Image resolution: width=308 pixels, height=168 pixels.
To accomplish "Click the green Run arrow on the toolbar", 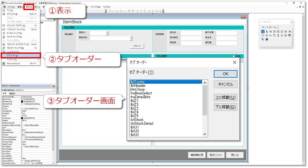I will tap(42, 11).
